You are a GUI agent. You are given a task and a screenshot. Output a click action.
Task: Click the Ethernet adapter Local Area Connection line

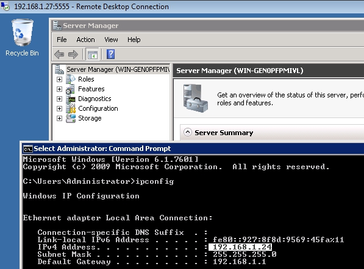(118, 218)
